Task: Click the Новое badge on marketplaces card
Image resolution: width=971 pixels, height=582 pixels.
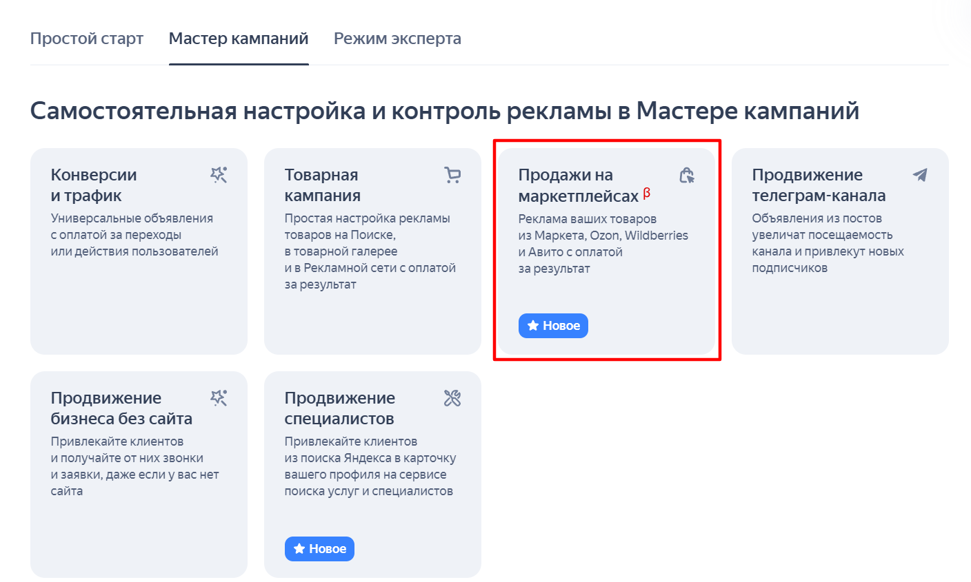Action: click(x=553, y=326)
